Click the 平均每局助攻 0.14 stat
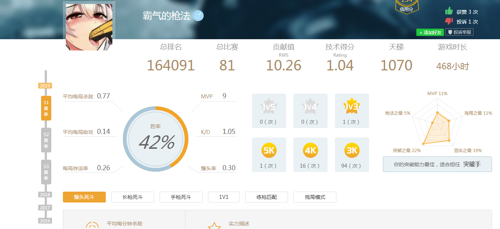The height and width of the screenshot is (229, 500). (86, 132)
